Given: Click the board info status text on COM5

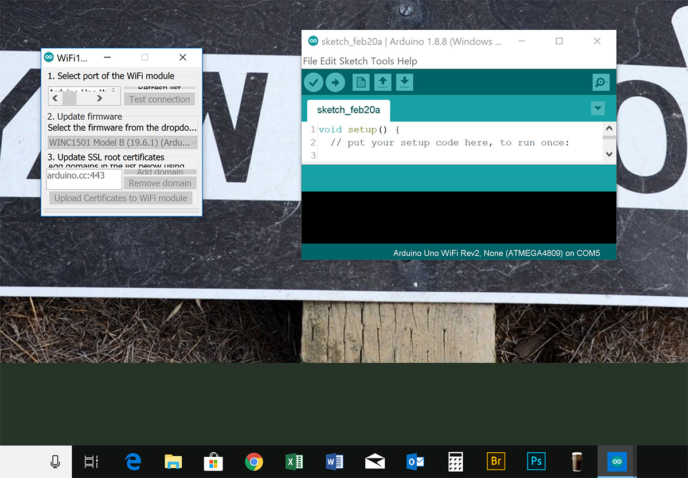Looking at the screenshot, I should (497, 253).
